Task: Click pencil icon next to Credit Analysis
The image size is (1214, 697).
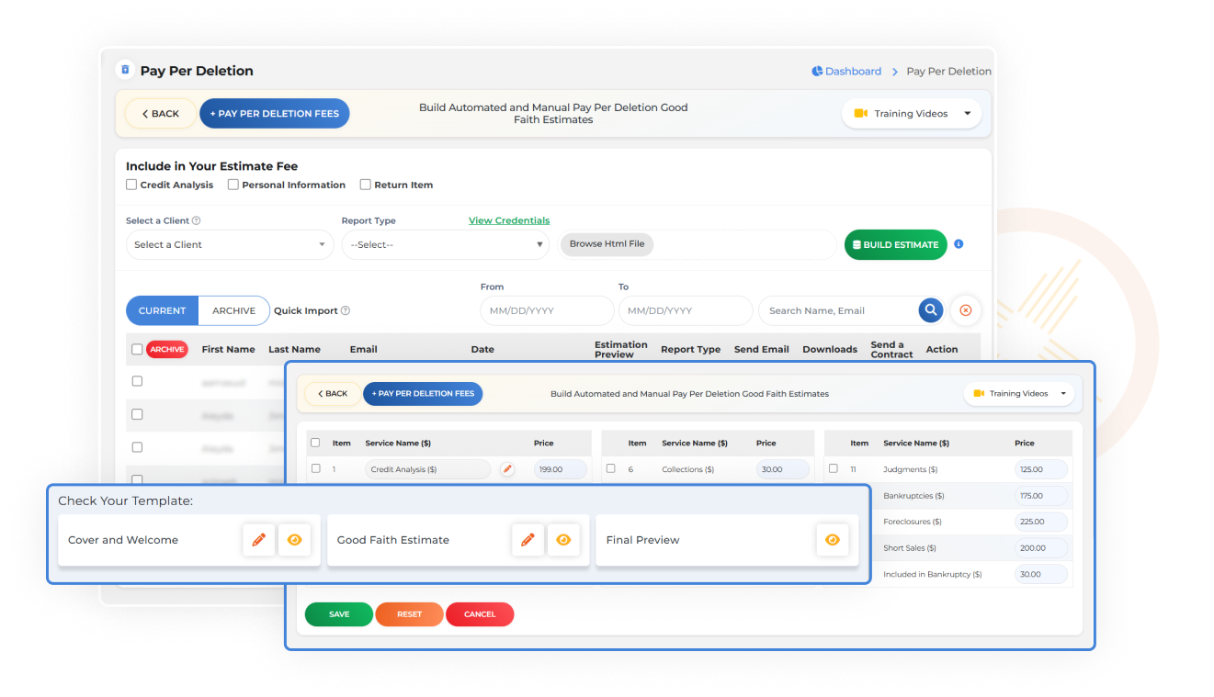Action: 506,469
